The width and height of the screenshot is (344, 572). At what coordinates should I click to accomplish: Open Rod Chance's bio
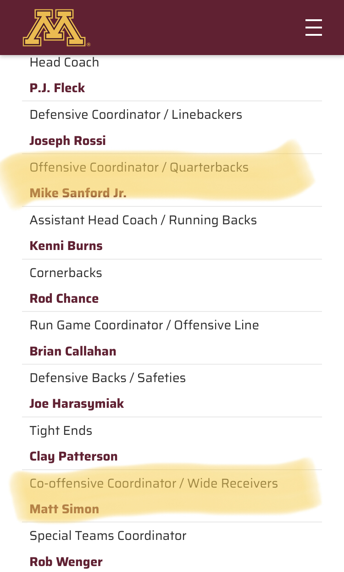[x=64, y=299]
